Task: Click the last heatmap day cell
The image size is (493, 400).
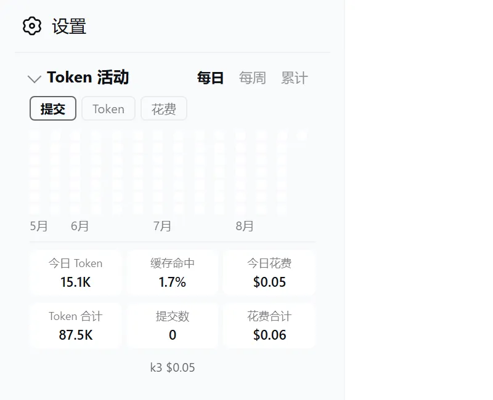Action: pos(302,136)
